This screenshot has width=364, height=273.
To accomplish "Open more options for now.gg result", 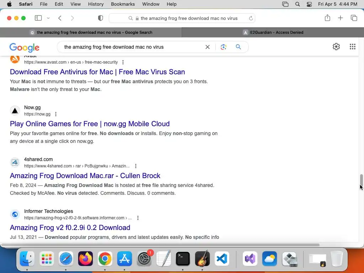I will pos(56,114).
